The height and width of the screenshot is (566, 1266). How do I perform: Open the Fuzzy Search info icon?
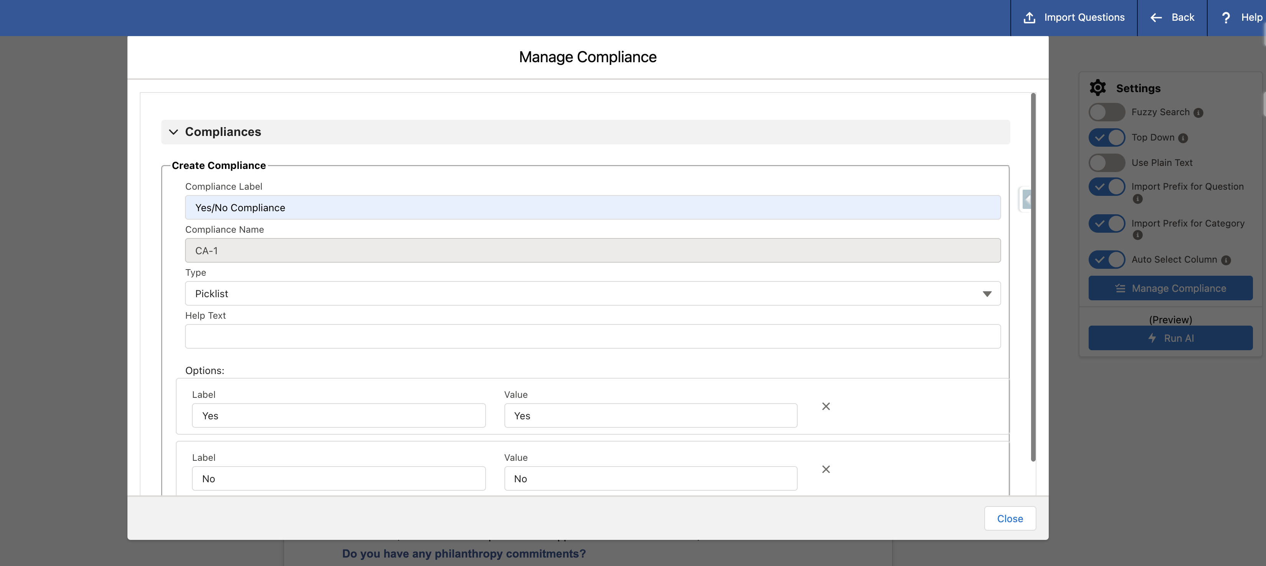tap(1199, 113)
